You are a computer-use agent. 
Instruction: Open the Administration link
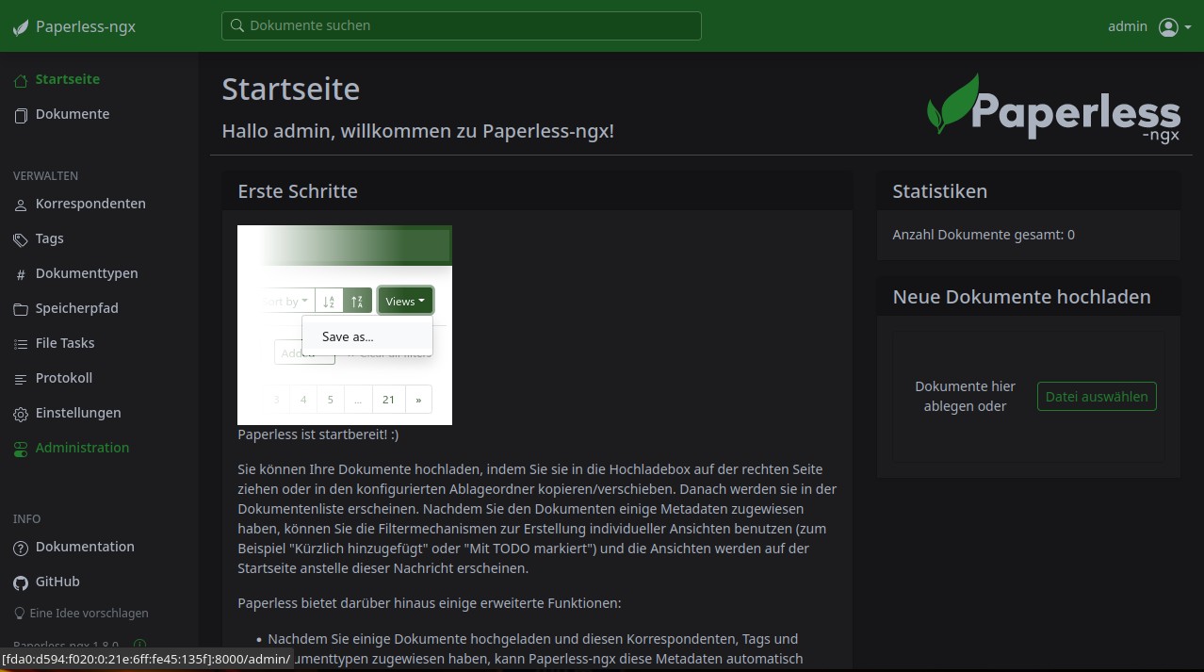pyautogui.click(x=83, y=449)
